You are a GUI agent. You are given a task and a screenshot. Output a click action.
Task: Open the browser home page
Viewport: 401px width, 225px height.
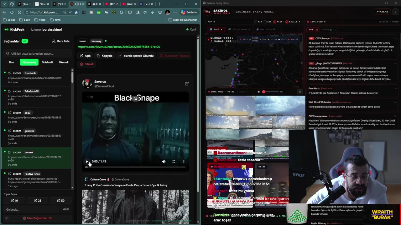click(19, 12)
